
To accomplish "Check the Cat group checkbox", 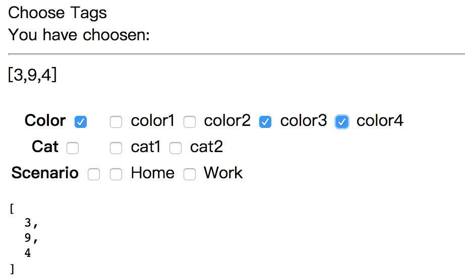I will (73, 148).
